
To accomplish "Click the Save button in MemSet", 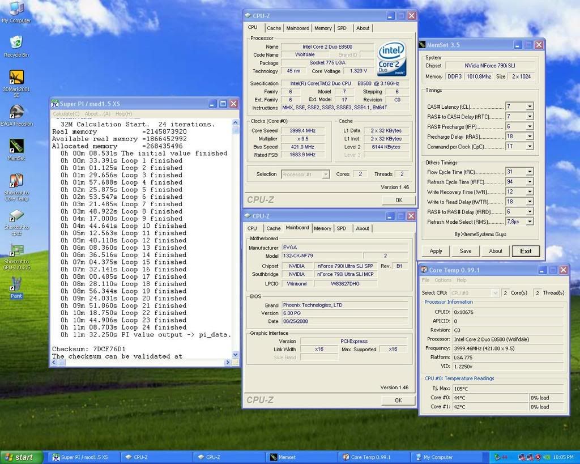I will point(466,251).
